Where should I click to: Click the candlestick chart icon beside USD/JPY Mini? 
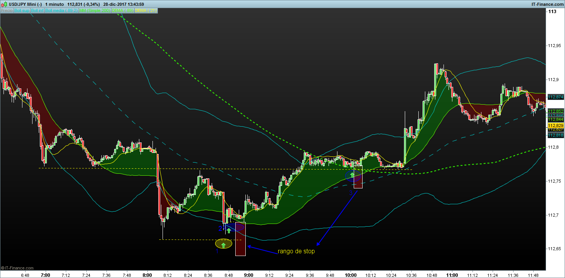(x=4, y=4)
